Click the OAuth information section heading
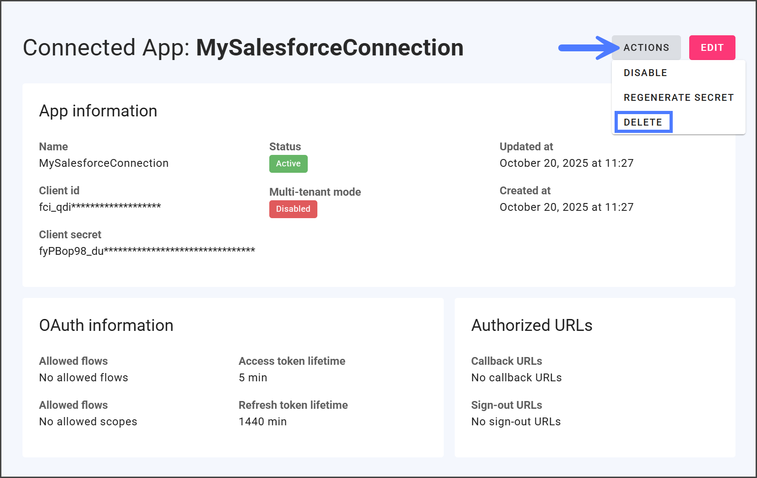757x478 pixels. 106,325
